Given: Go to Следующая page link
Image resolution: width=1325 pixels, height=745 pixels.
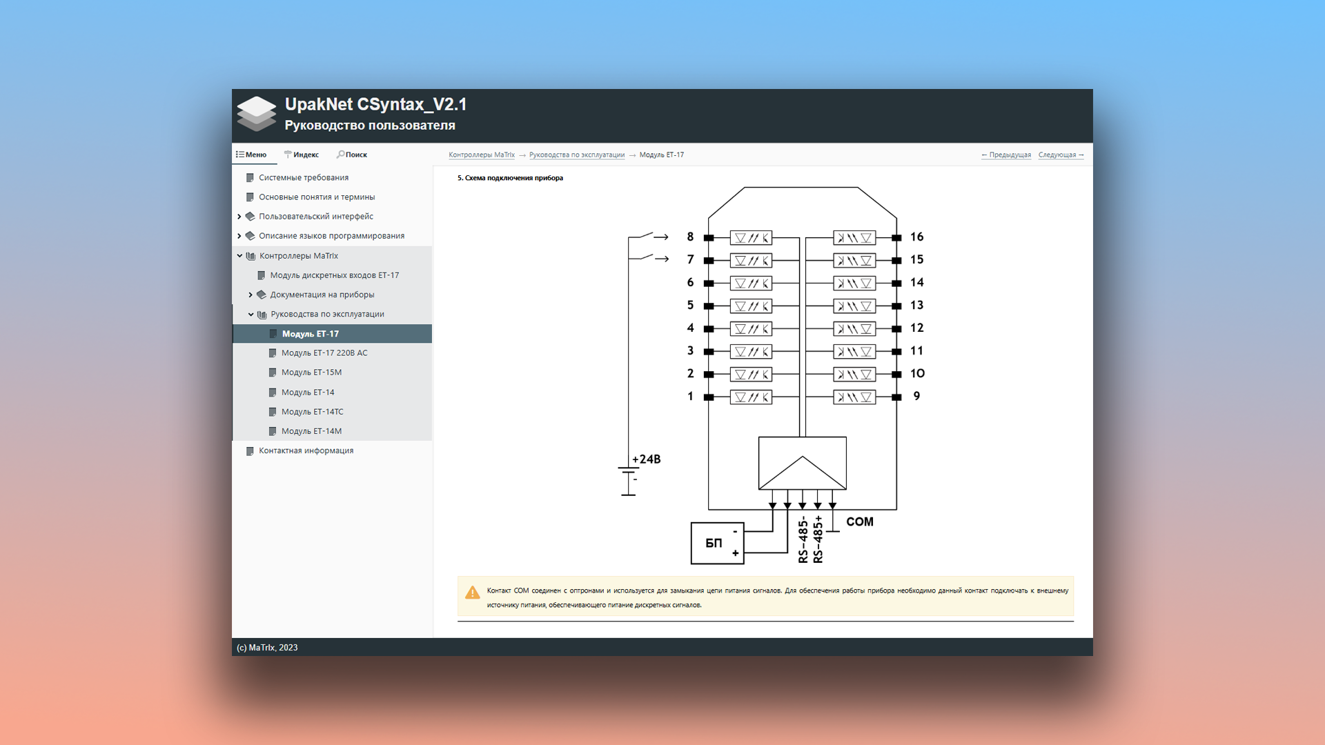Looking at the screenshot, I should pos(1061,155).
